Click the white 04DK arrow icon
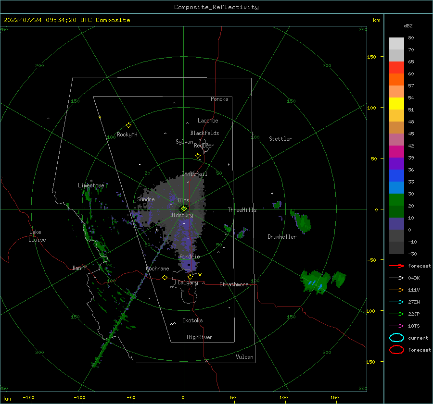This screenshot has width=433, height=404. click(396, 278)
